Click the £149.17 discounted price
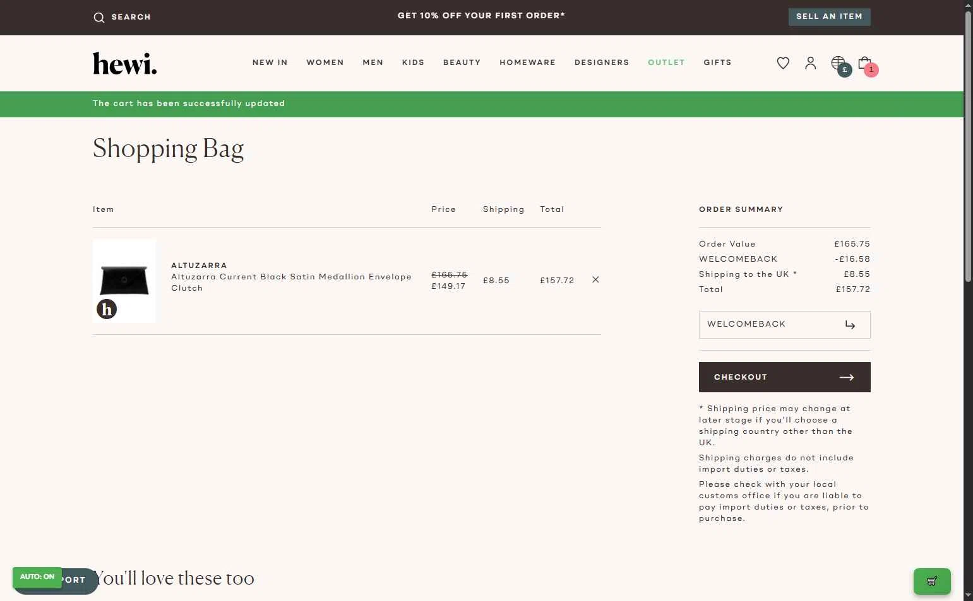 pyautogui.click(x=448, y=286)
